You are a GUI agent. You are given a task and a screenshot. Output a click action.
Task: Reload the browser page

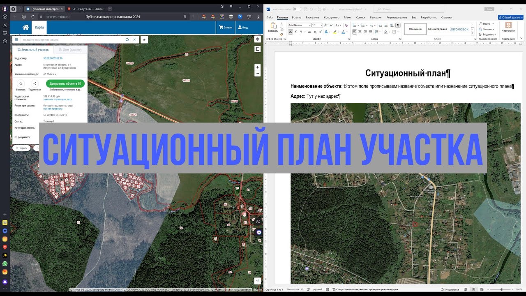[x=33, y=17]
